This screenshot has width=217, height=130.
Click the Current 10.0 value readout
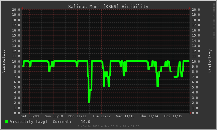(x=72, y=122)
